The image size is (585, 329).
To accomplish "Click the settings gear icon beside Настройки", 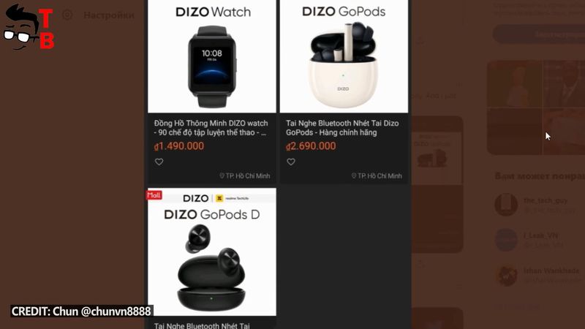I will pyautogui.click(x=67, y=15).
